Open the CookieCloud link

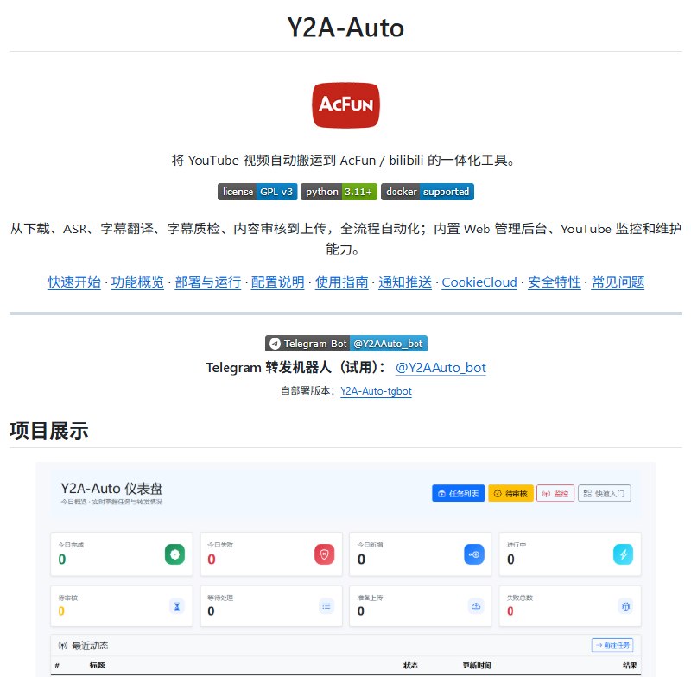(x=479, y=282)
